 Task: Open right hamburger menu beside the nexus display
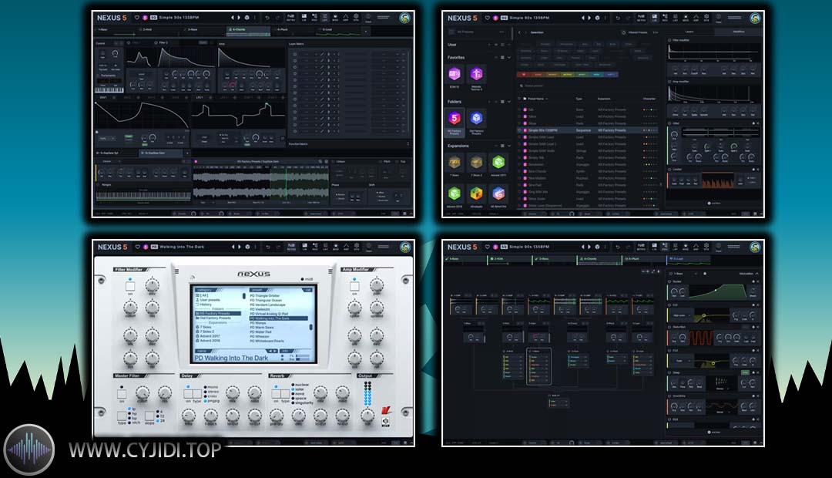[x=330, y=271]
